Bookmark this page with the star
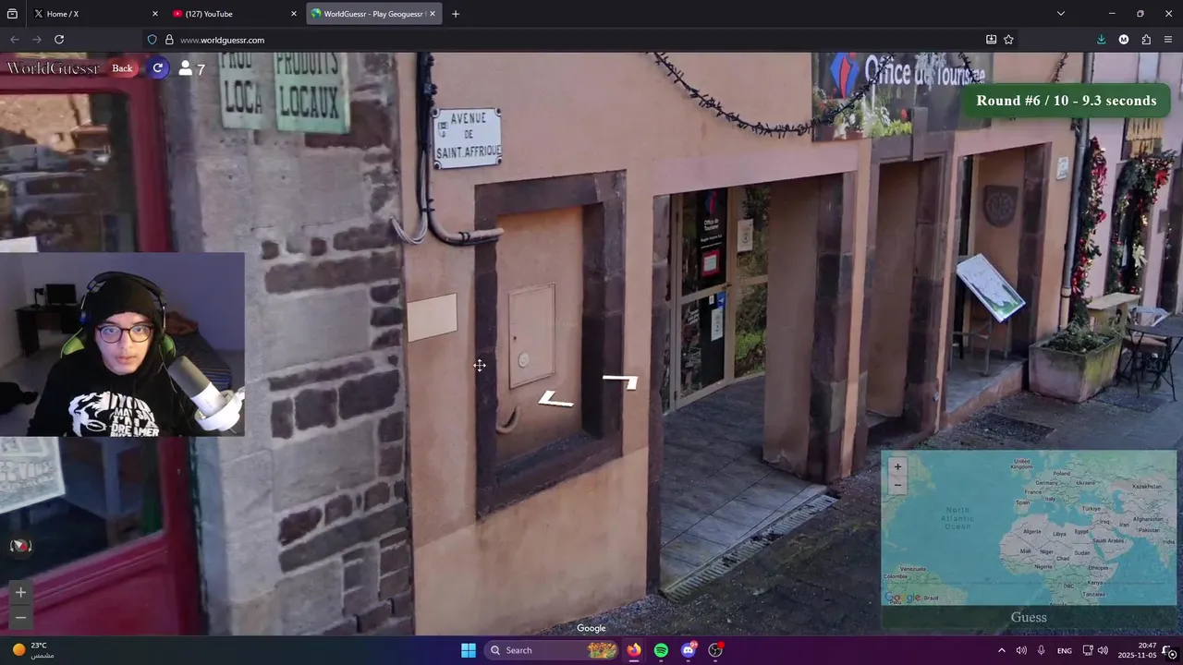This screenshot has width=1183, height=665. 1008,40
